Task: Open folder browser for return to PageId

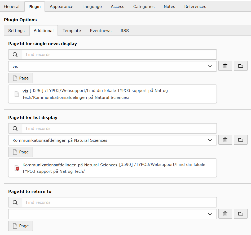Action: click(240, 214)
